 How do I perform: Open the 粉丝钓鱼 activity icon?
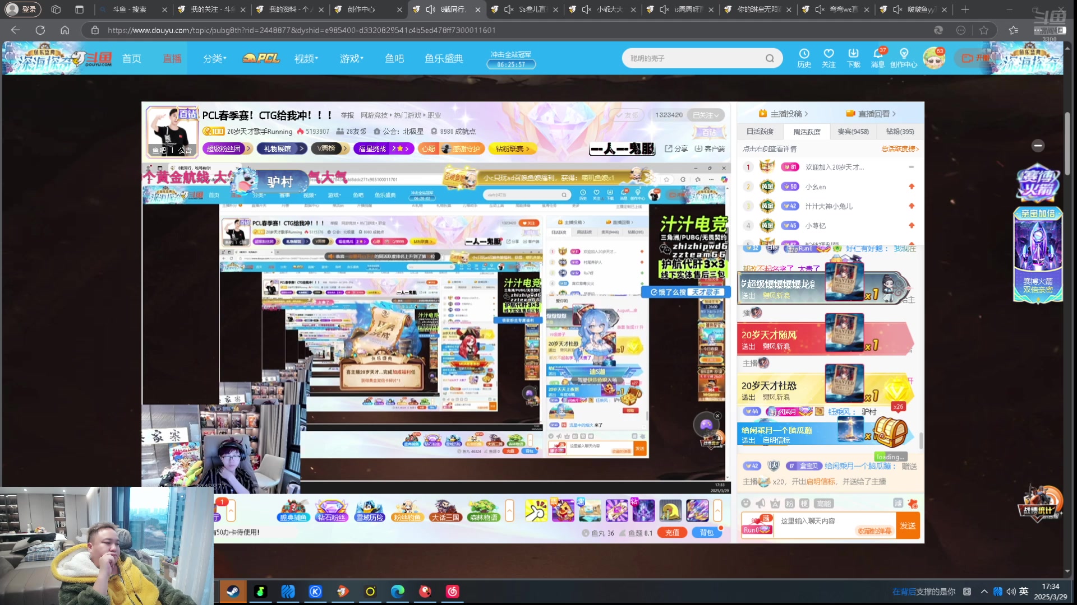407,510
